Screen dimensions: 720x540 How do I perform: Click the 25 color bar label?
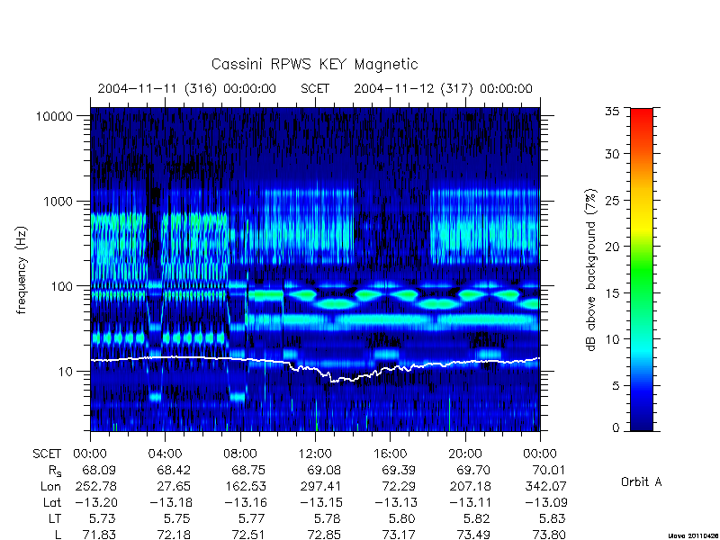coord(612,200)
